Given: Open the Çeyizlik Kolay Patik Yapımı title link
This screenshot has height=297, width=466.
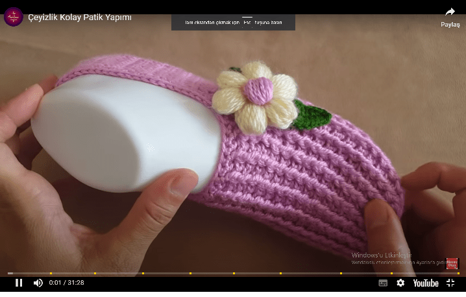Looking at the screenshot, I should [x=80, y=17].
